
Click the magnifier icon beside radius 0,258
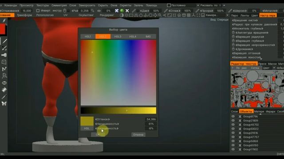coord(93,11)
